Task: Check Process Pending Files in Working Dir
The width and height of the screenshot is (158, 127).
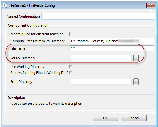Action: 71,73
